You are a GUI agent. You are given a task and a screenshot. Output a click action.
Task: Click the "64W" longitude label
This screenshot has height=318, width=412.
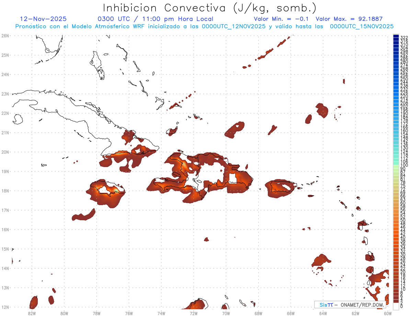[x=323, y=313]
